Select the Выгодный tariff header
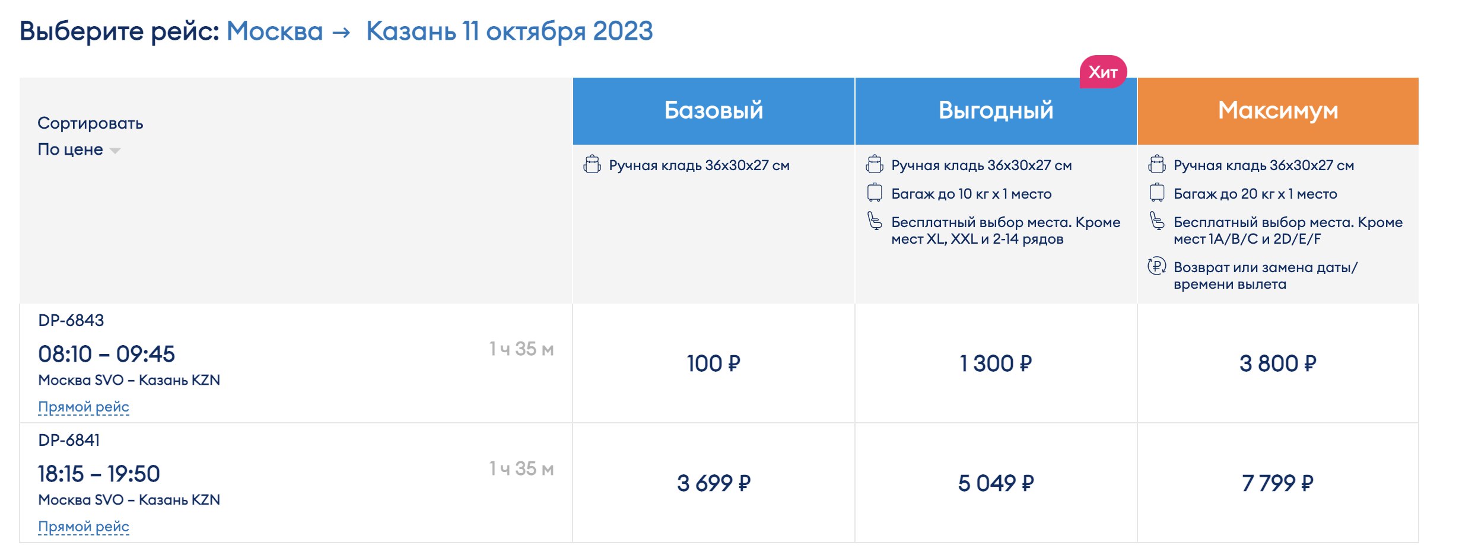Viewport: 1475px width, 555px height. (x=996, y=111)
